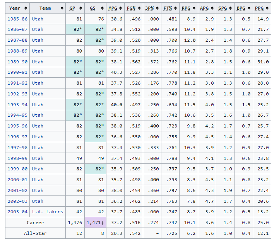Sort by MPG using its arrows
This screenshot has width=279, height=243.
pyautogui.click(x=120, y=8)
